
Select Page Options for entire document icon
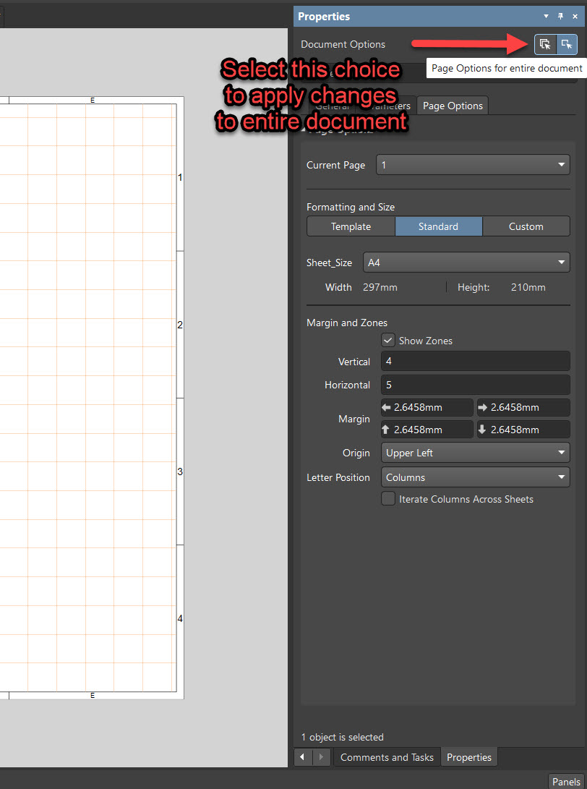tap(545, 44)
